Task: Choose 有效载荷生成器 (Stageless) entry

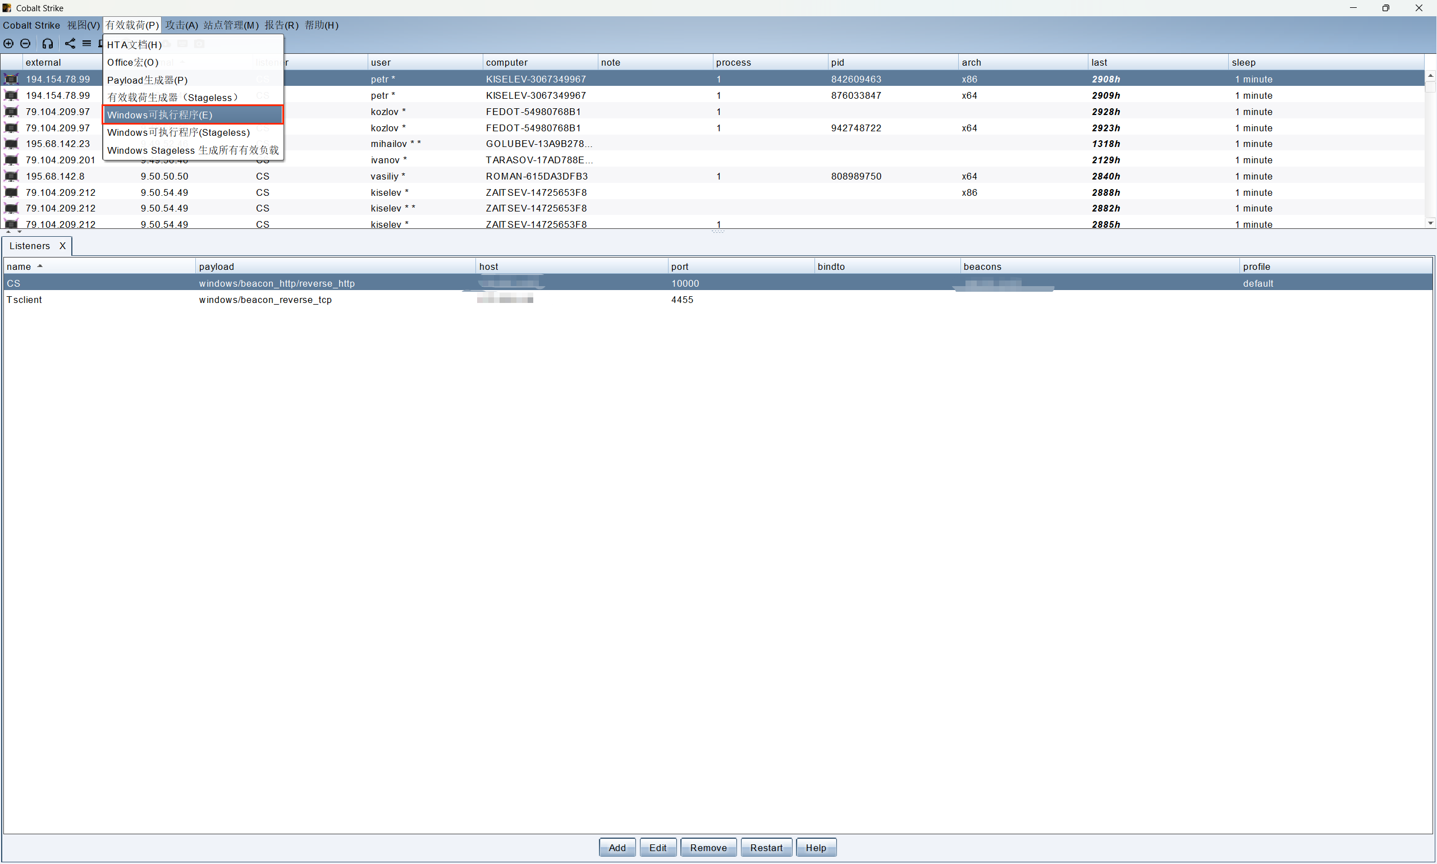Action: click(x=193, y=98)
